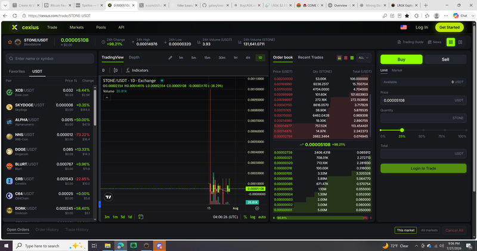Click the browser refresh button
The width and height of the screenshot is (477, 251).
coord(14,16)
